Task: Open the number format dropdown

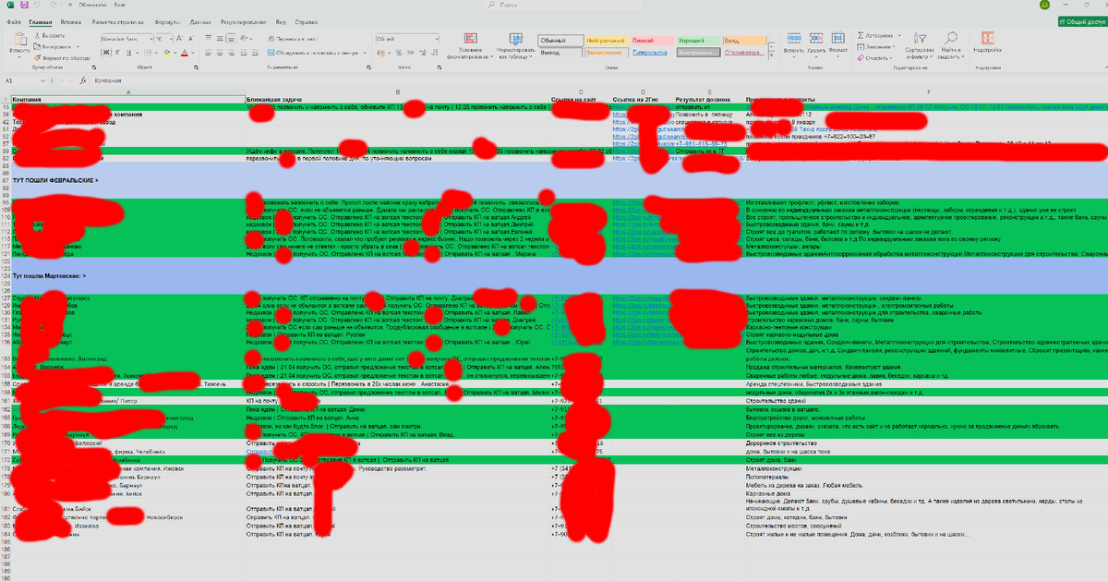Action: (x=438, y=39)
